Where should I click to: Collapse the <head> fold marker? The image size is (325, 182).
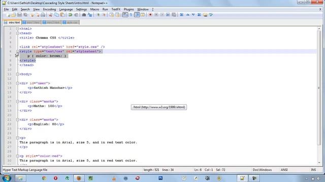tap(18, 33)
